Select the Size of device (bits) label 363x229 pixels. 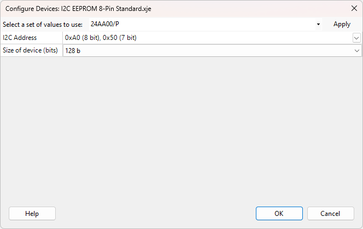[x=32, y=50]
